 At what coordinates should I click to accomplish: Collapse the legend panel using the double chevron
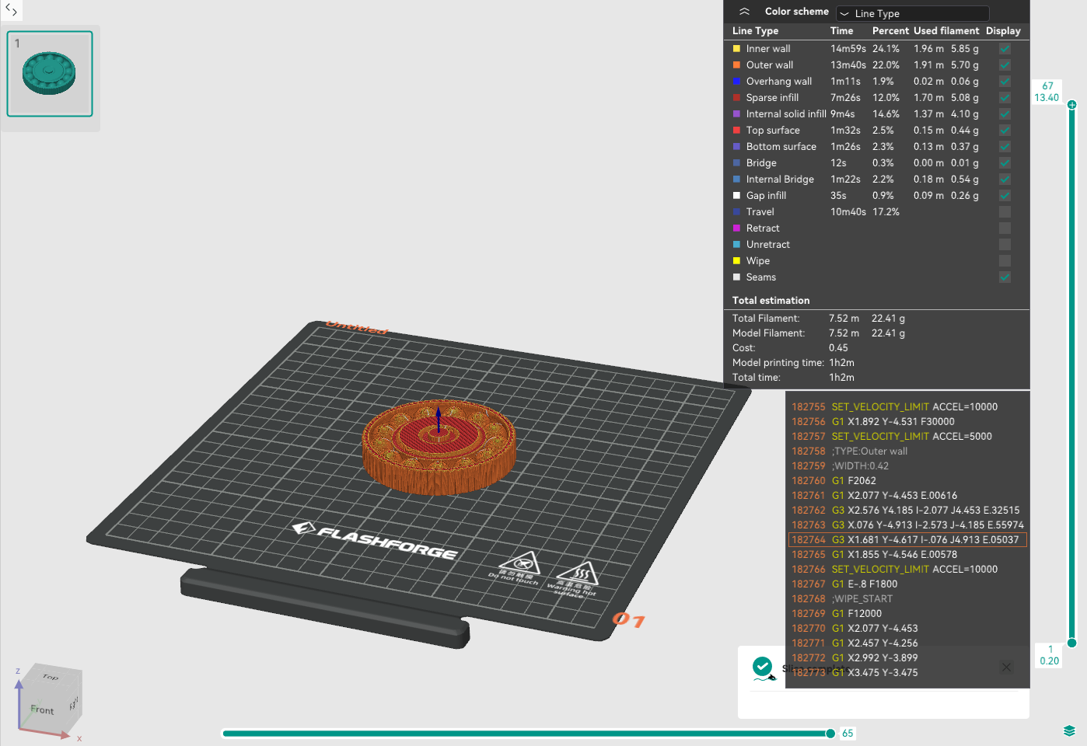(x=744, y=12)
